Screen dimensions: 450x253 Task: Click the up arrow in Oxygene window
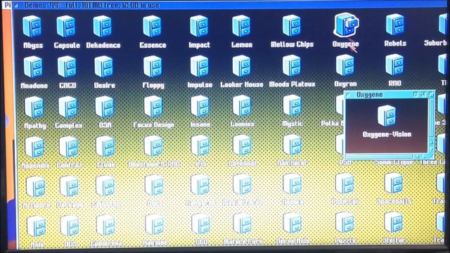coord(431,142)
